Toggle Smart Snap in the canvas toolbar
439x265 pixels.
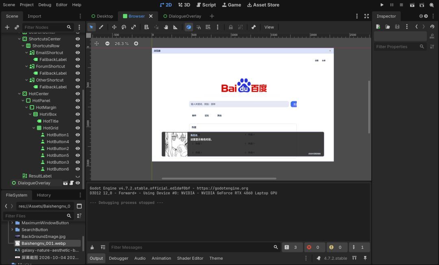198,27
